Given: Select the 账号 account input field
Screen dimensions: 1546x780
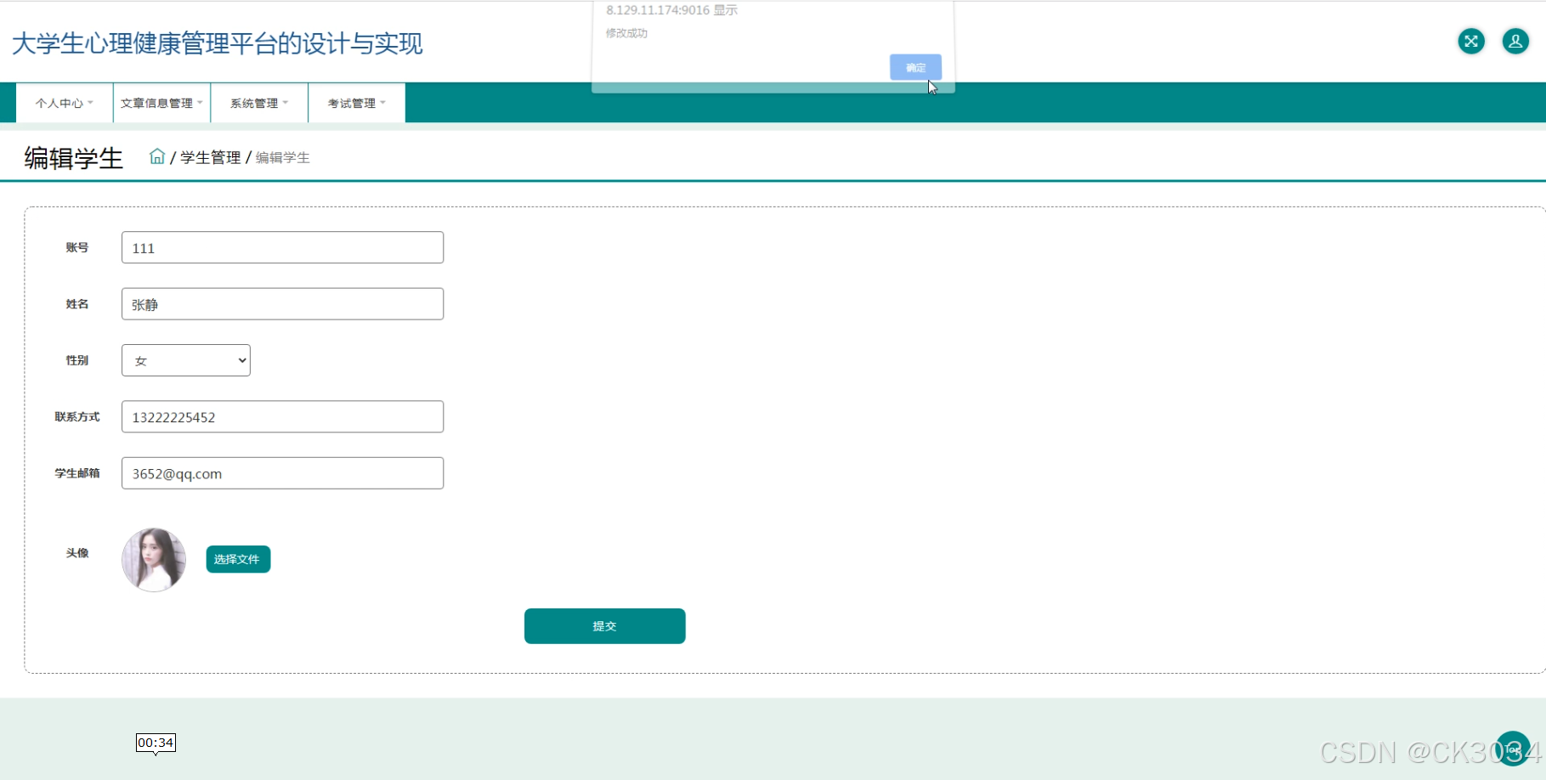Looking at the screenshot, I should pyautogui.click(x=282, y=247).
